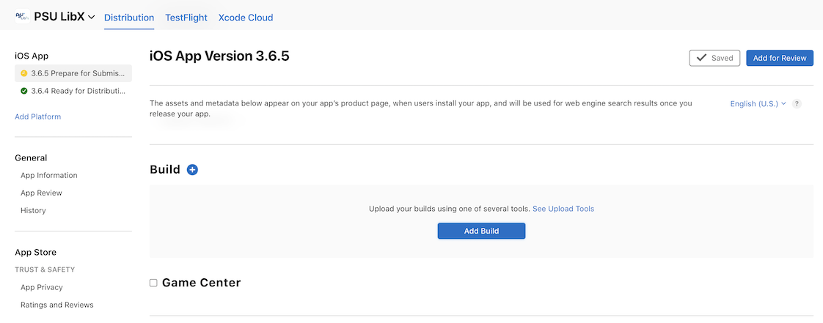823x323 pixels.
Task: Click the Add for Review button
Action: [780, 58]
